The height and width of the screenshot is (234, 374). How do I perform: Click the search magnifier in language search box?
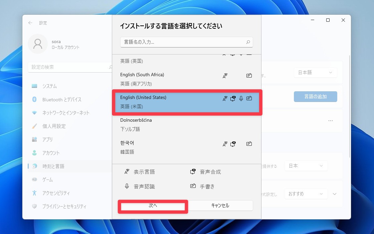(x=248, y=42)
